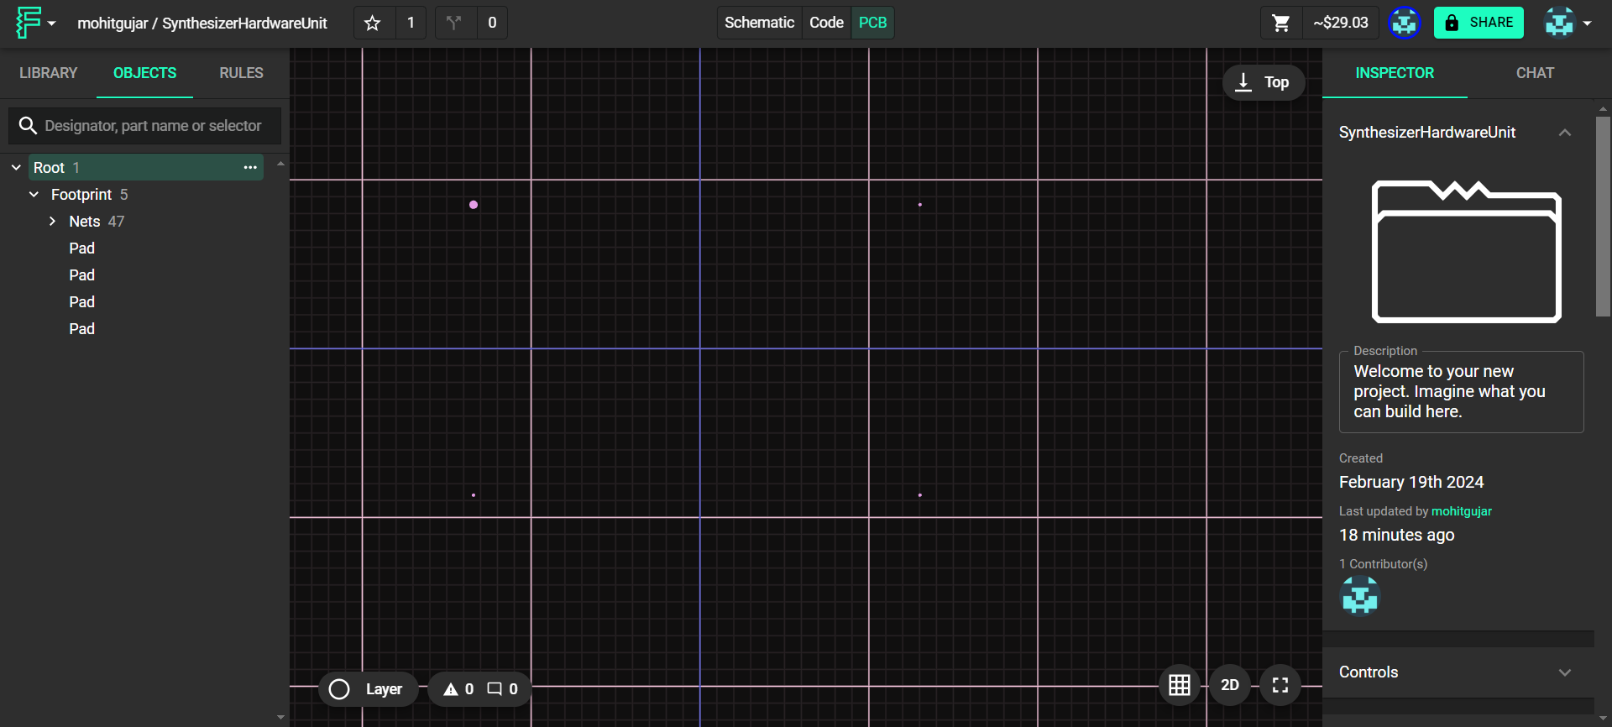Click the fork project icon
This screenshot has height=727, width=1612.
454,23
